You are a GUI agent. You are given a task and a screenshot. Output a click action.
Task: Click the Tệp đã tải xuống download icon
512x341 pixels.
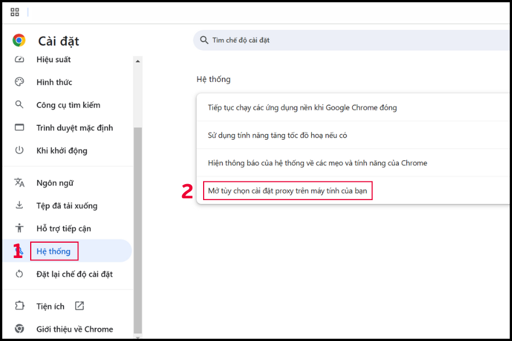point(19,205)
